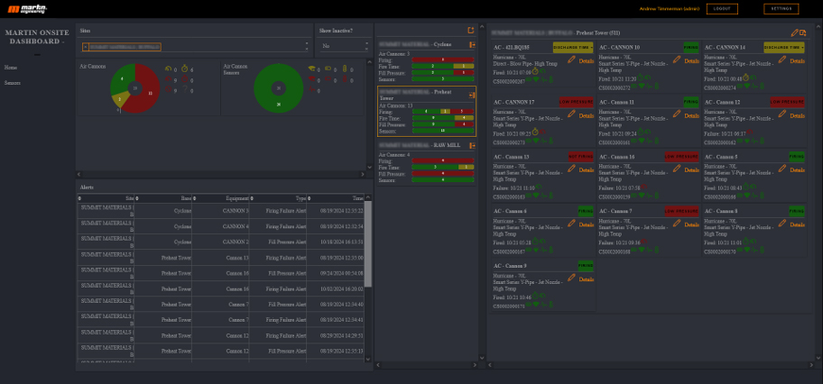
Task: Open Sensors in the sidebar
Action: (x=13, y=82)
